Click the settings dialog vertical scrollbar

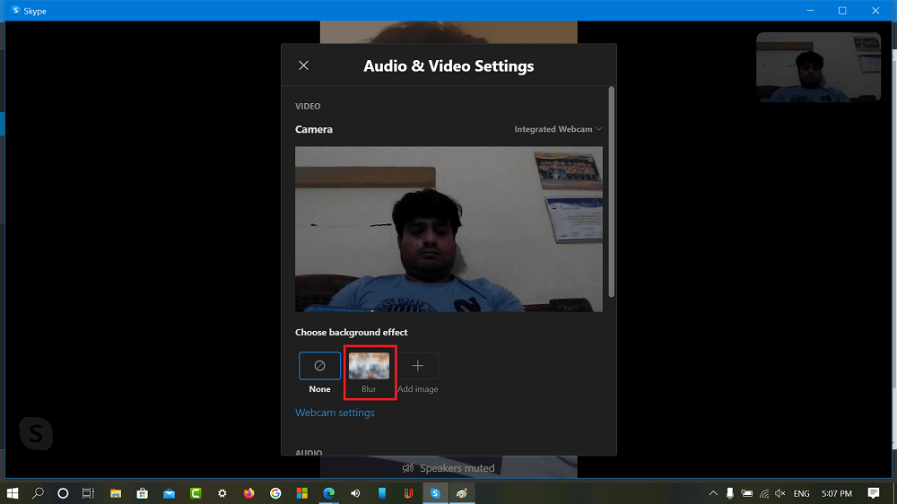click(612, 192)
